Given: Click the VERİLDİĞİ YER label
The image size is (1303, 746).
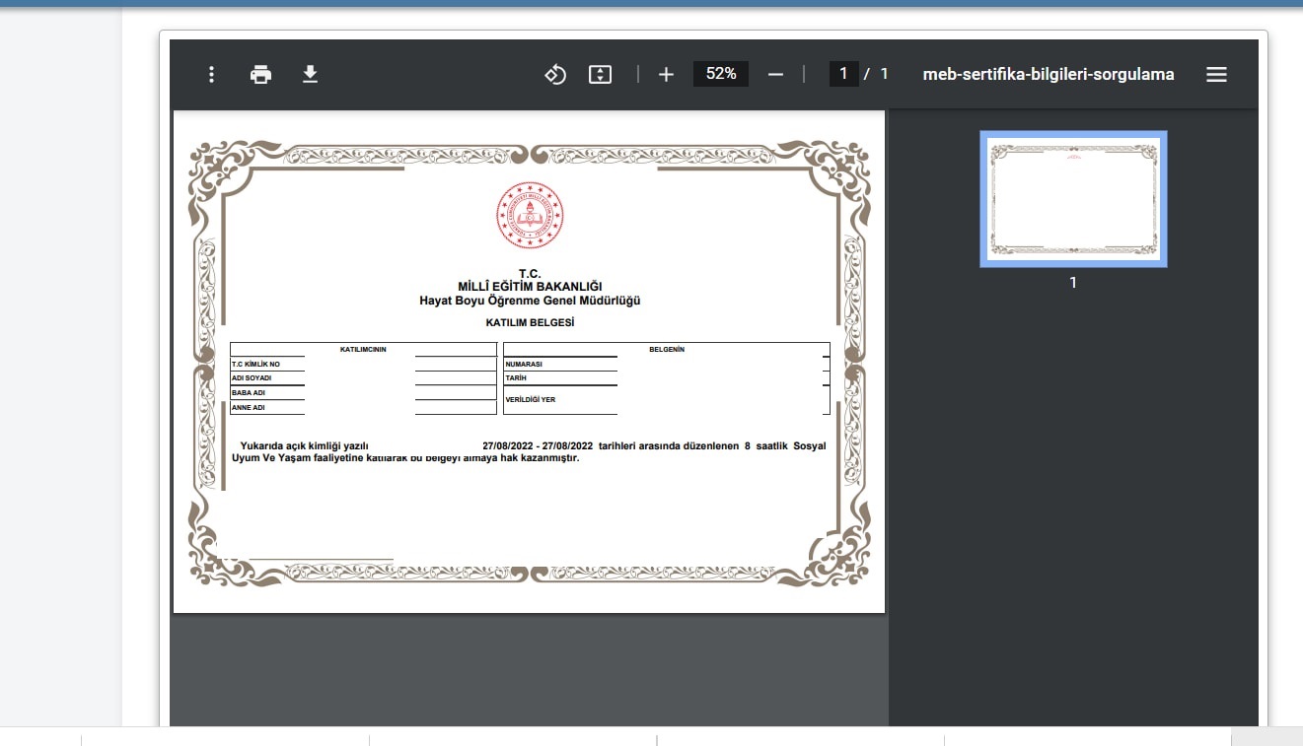Looking at the screenshot, I should tap(530, 400).
